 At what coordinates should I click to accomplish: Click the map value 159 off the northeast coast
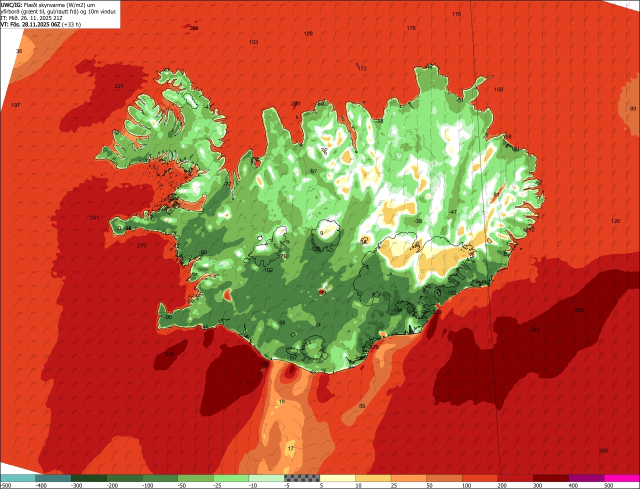(498, 89)
